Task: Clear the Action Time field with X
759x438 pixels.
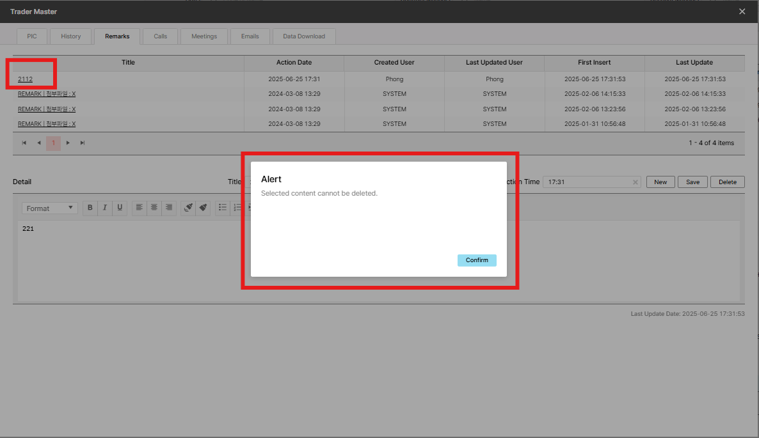Action: click(x=635, y=182)
